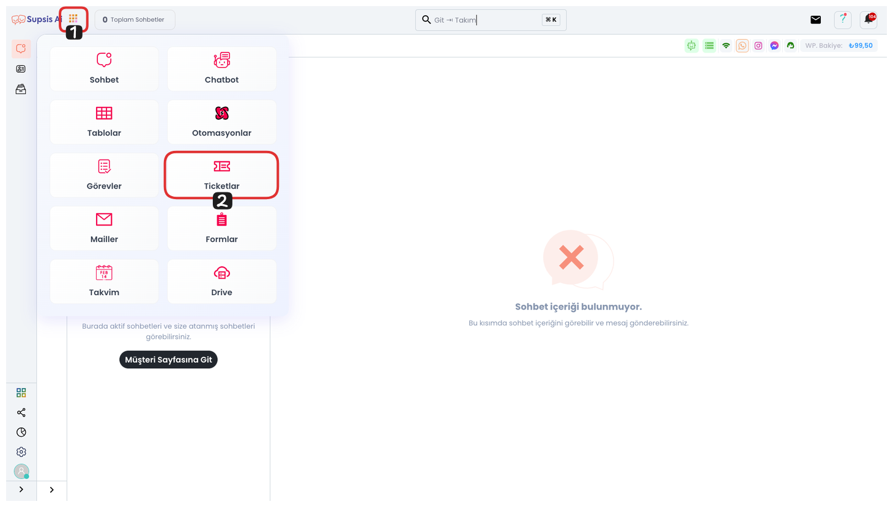Click the WhatsApp channel icon
The width and height of the screenshot is (893, 507).
[x=742, y=46]
